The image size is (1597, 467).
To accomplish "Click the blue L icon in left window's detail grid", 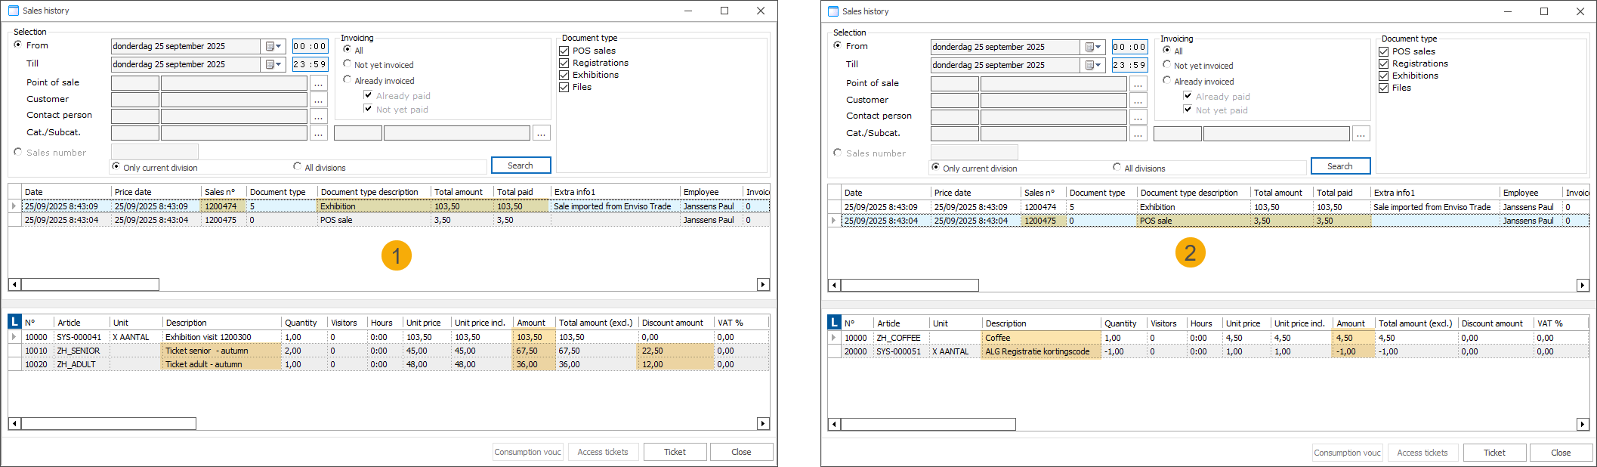I will (14, 322).
